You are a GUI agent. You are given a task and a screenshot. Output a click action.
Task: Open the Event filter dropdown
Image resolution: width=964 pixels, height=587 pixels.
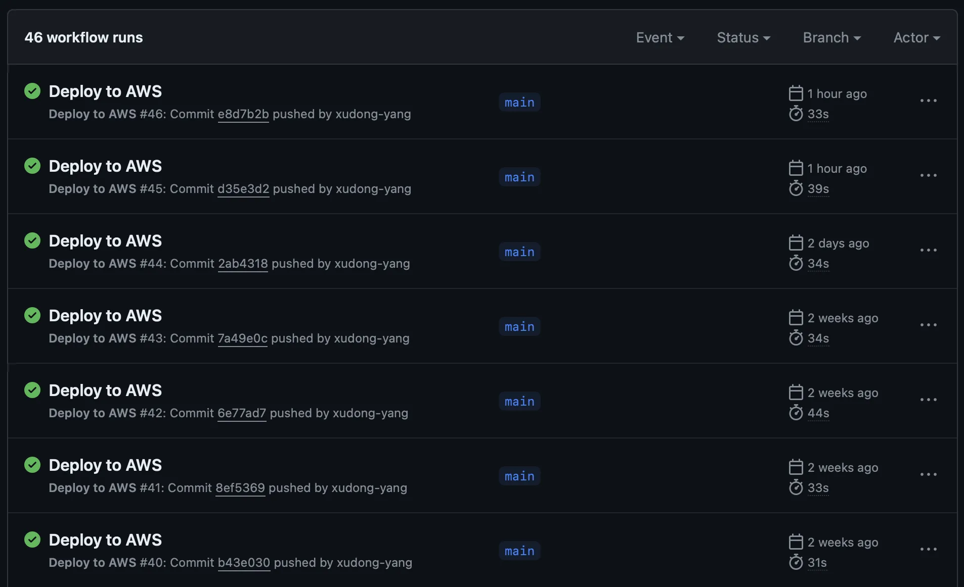[x=661, y=37]
